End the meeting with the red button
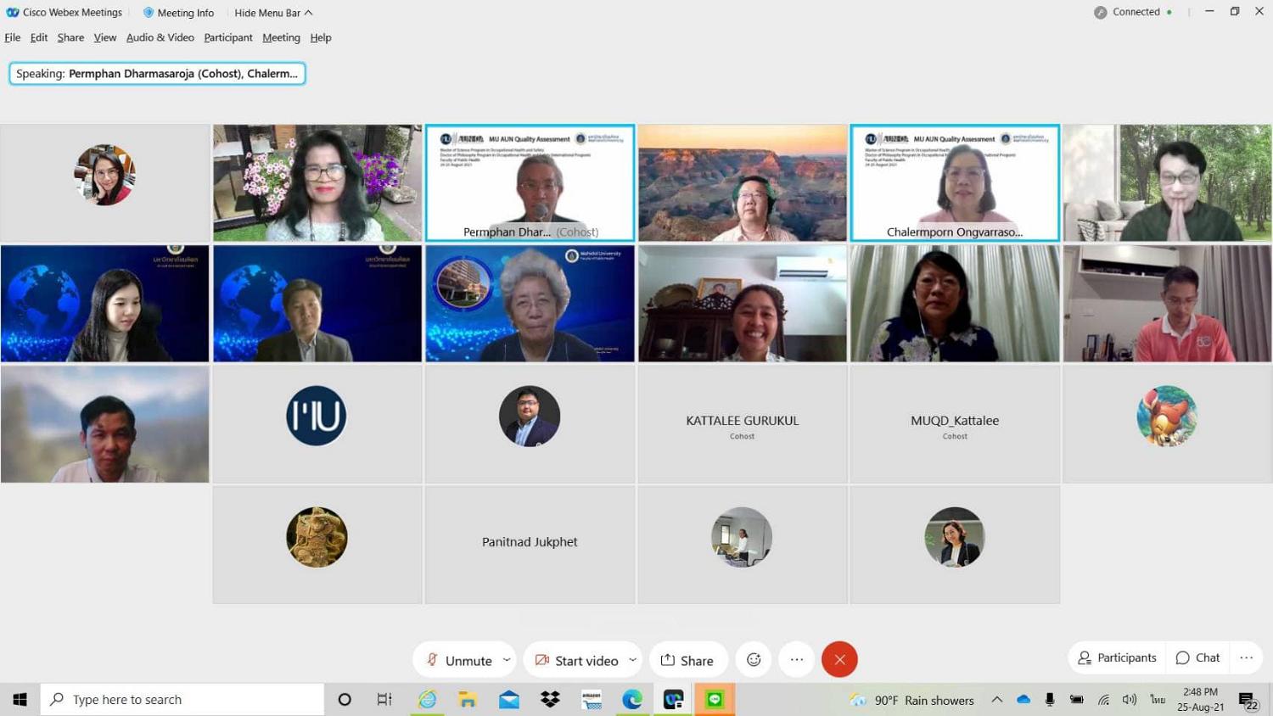Viewport: 1273px width, 716px height. (x=839, y=660)
